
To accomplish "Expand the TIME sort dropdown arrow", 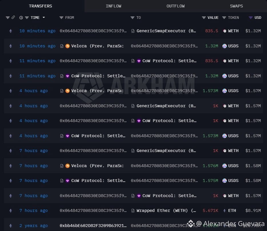I will click(x=44, y=17).
